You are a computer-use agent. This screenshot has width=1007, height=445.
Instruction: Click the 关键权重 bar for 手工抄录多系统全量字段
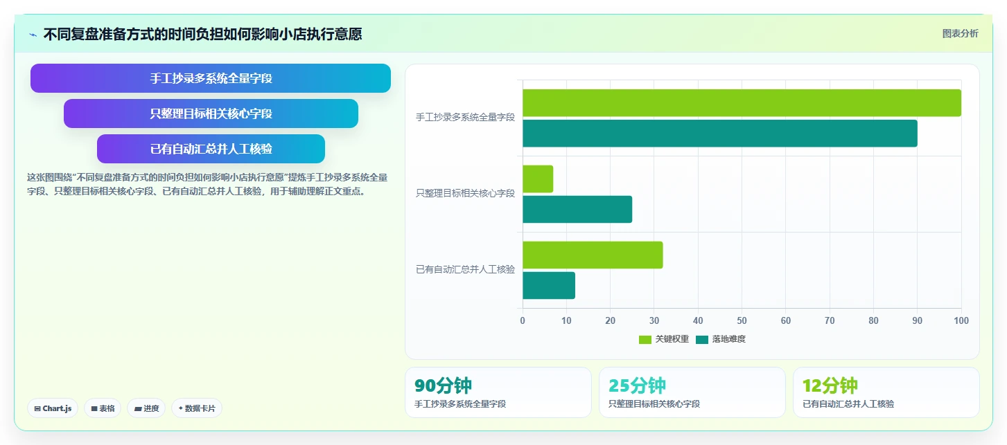coord(742,103)
